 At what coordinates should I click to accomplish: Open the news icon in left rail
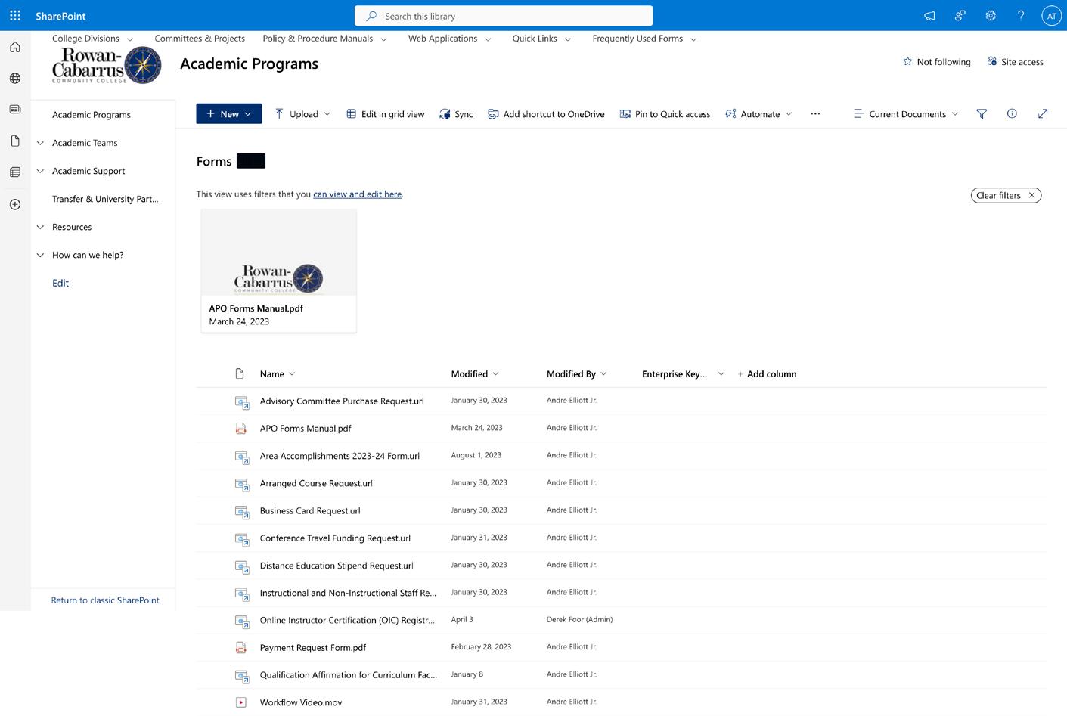15,110
